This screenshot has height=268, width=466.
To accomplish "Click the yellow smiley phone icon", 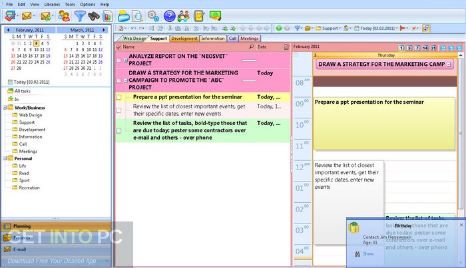I will point(199,16).
